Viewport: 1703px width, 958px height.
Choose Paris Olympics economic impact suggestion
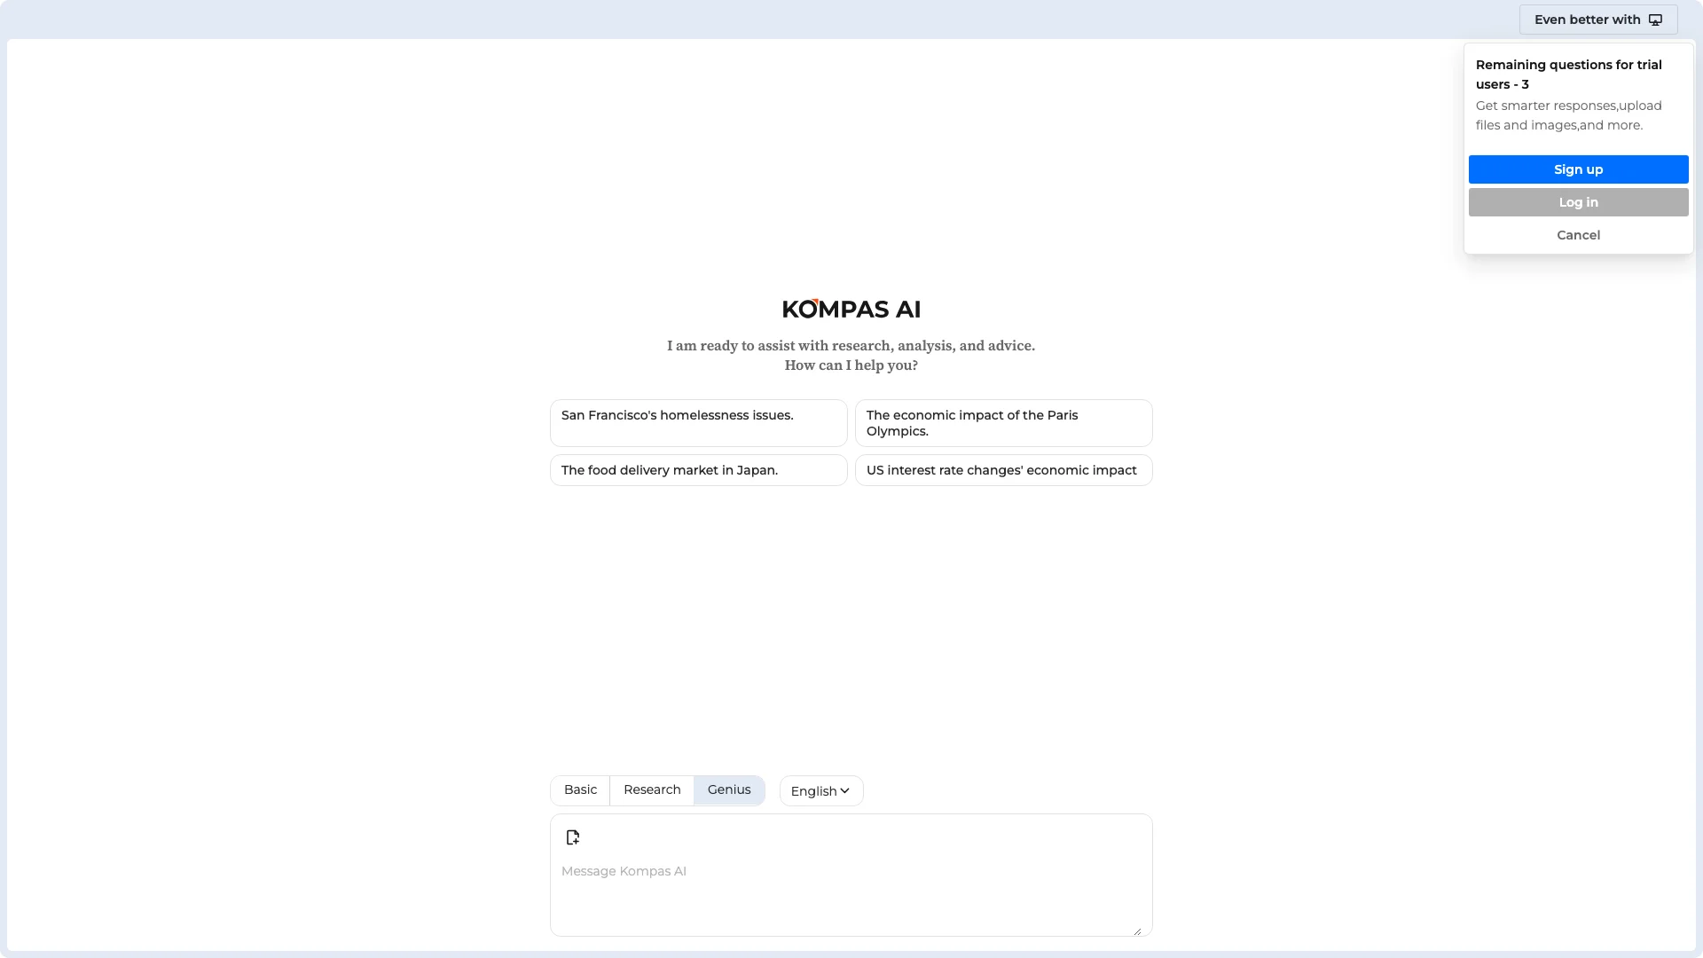pyautogui.click(x=1004, y=423)
